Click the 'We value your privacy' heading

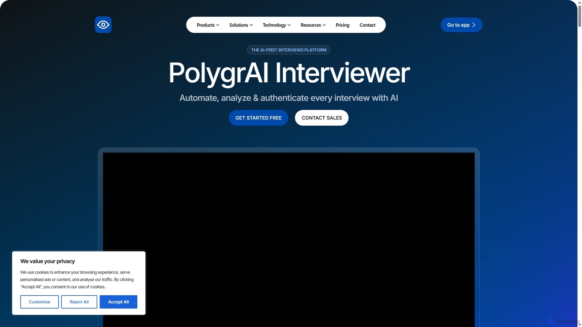(x=48, y=261)
